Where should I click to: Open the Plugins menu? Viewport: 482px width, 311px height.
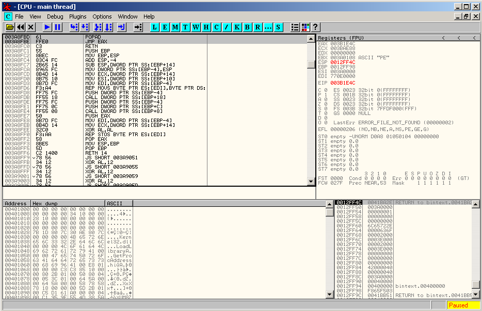click(78, 17)
